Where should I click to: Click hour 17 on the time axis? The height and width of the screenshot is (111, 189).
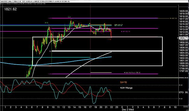[x=90, y=107]
